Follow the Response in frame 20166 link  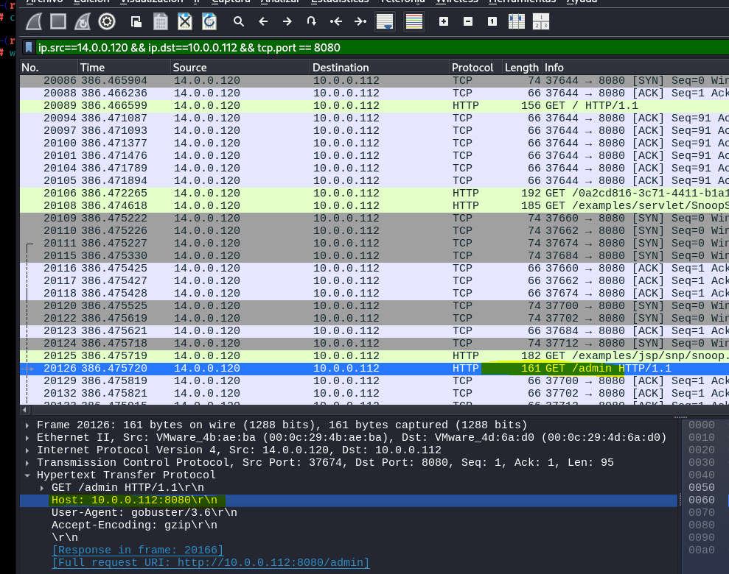pos(137,550)
